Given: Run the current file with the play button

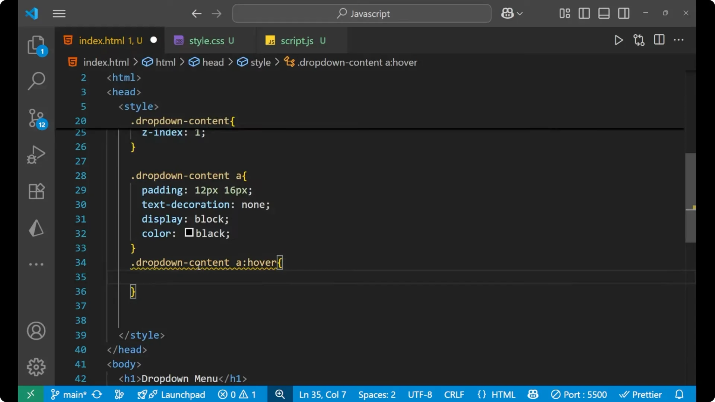Looking at the screenshot, I should 619,40.
